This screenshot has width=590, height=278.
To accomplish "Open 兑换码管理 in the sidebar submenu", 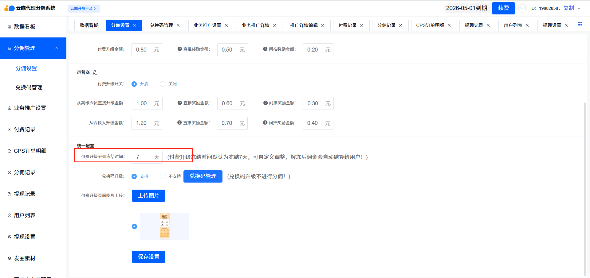I will click(x=29, y=87).
